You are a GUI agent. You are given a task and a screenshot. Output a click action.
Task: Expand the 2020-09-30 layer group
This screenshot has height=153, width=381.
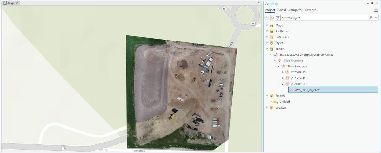pyautogui.click(x=283, y=72)
